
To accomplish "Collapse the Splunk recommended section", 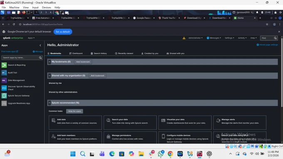I will point(50,103).
